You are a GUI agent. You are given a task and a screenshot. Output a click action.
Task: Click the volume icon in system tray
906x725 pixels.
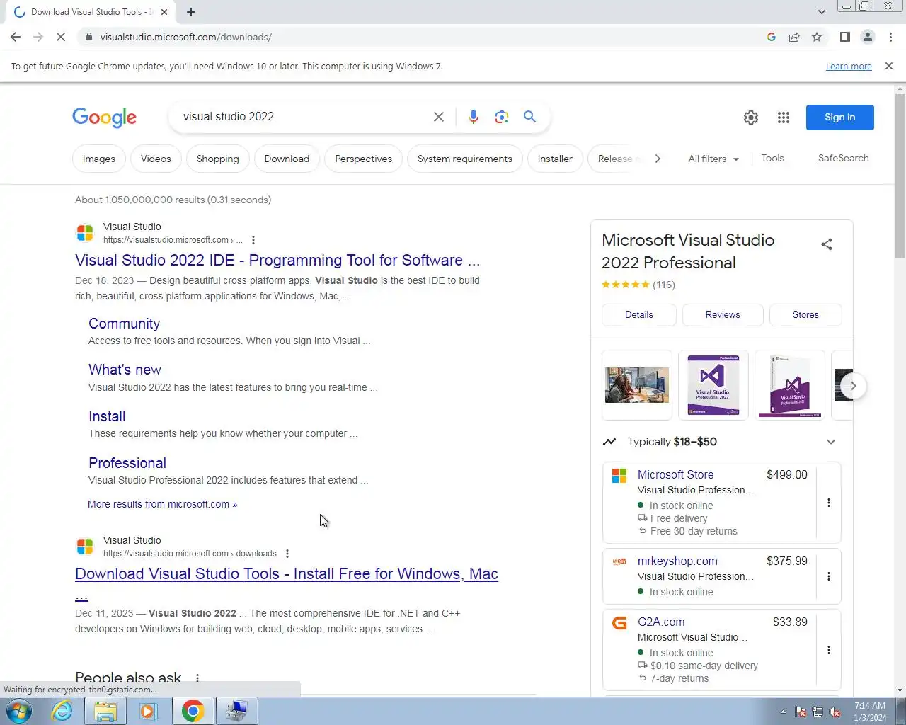pos(835,712)
